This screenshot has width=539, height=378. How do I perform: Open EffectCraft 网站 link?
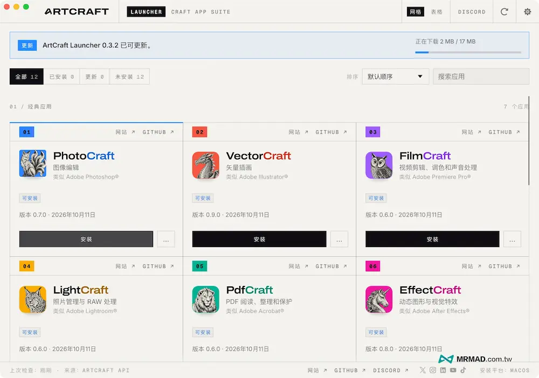(471, 266)
